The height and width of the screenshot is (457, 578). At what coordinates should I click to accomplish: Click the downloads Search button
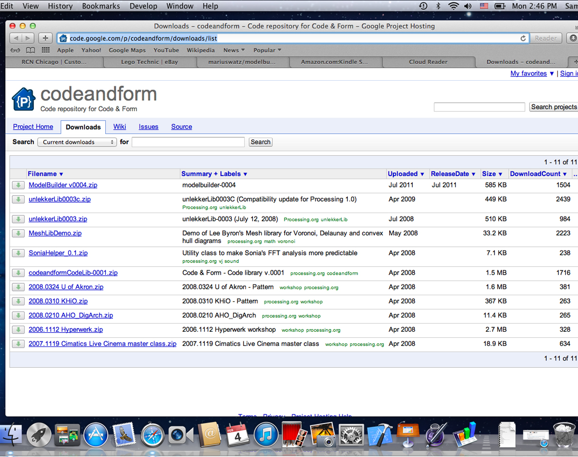[261, 142]
